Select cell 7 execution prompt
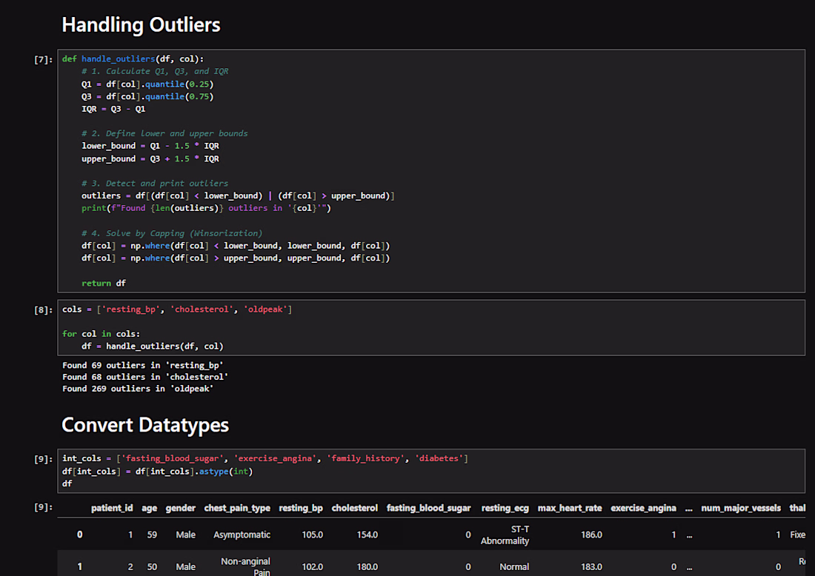 pos(43,59)
